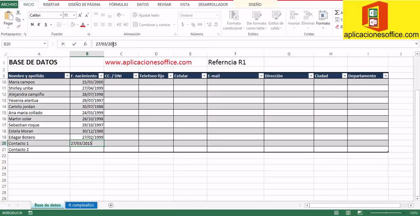
Task: Increase font size with the large A icon
Action: pyautogui.click(x=80, y=15)
